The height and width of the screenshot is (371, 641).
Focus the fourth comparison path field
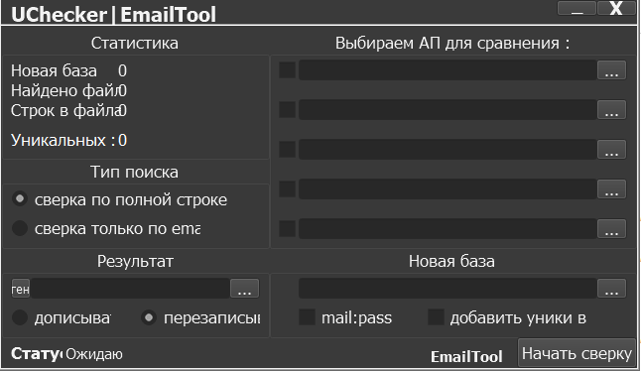point(448,189)
